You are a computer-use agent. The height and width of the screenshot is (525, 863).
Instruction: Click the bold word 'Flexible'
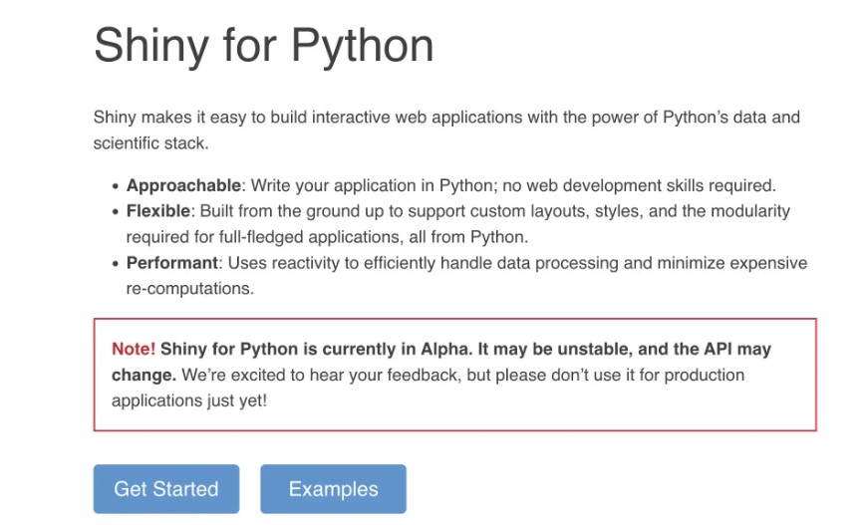click(158, 211)
